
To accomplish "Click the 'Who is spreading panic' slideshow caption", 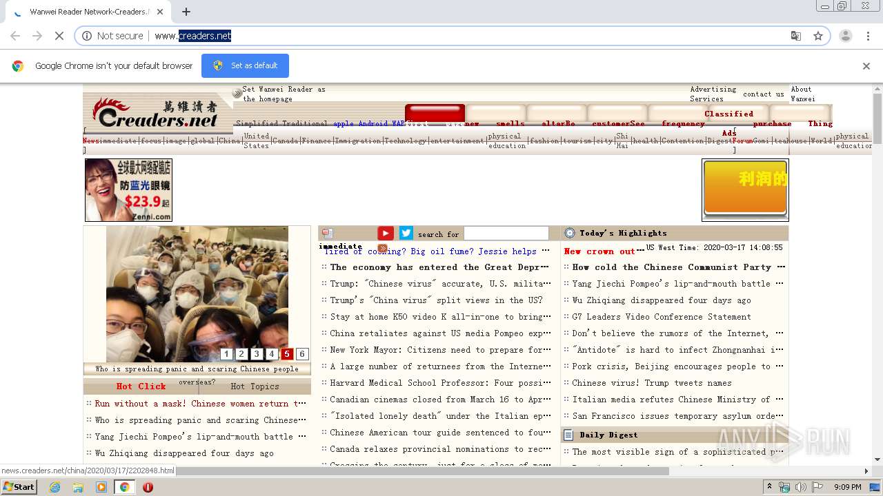I will coord(197,369).
